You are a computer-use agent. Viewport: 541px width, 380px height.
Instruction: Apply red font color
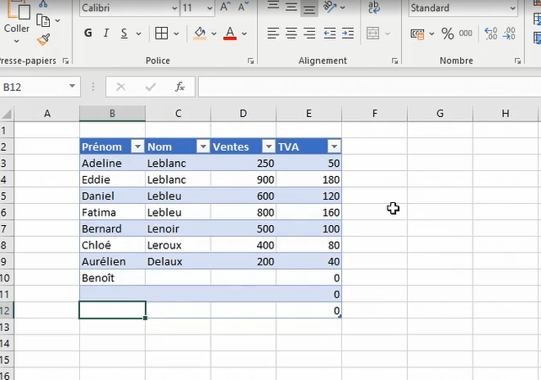coord(230,33)
